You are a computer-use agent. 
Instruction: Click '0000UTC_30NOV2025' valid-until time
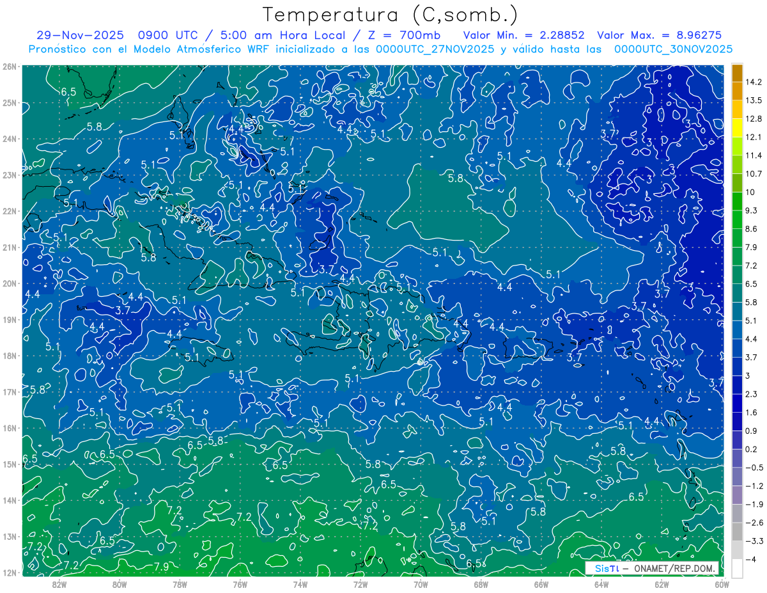[673, 49]
